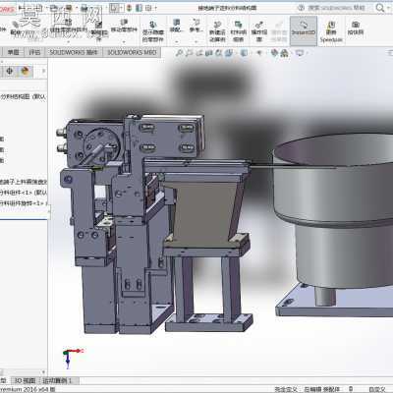Click the search magnifier icon
The width and height of the screenshot is (393, 393).
click(379, 8)
